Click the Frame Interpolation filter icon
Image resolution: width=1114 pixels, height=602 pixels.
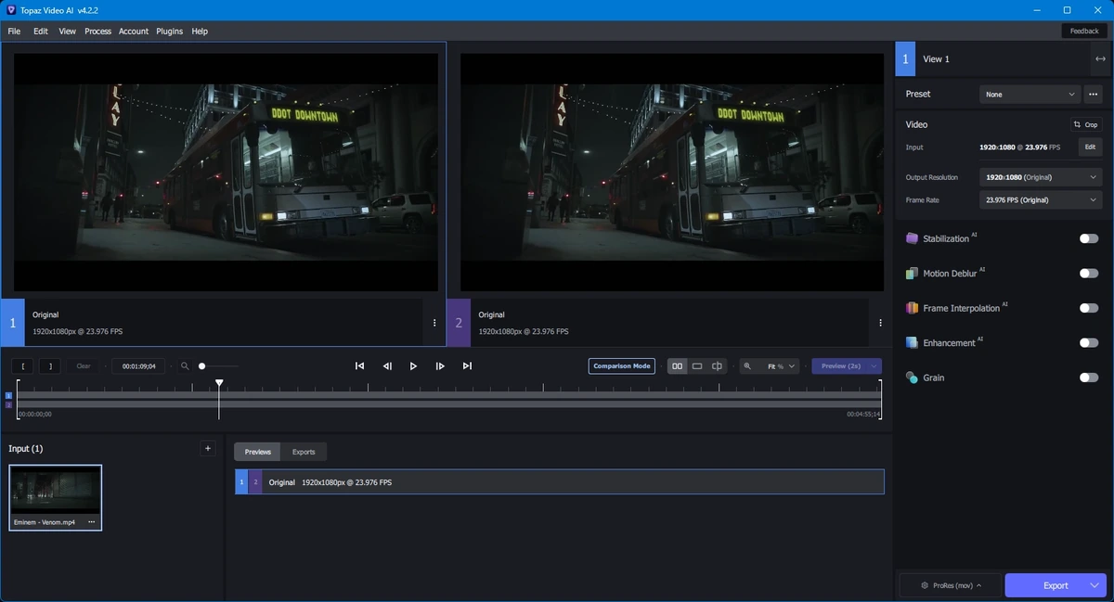pos(912,308)
